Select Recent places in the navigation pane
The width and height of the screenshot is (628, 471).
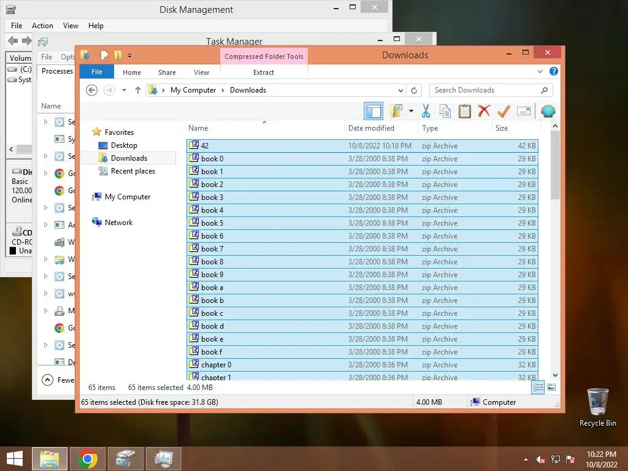[x=132, y=171]
